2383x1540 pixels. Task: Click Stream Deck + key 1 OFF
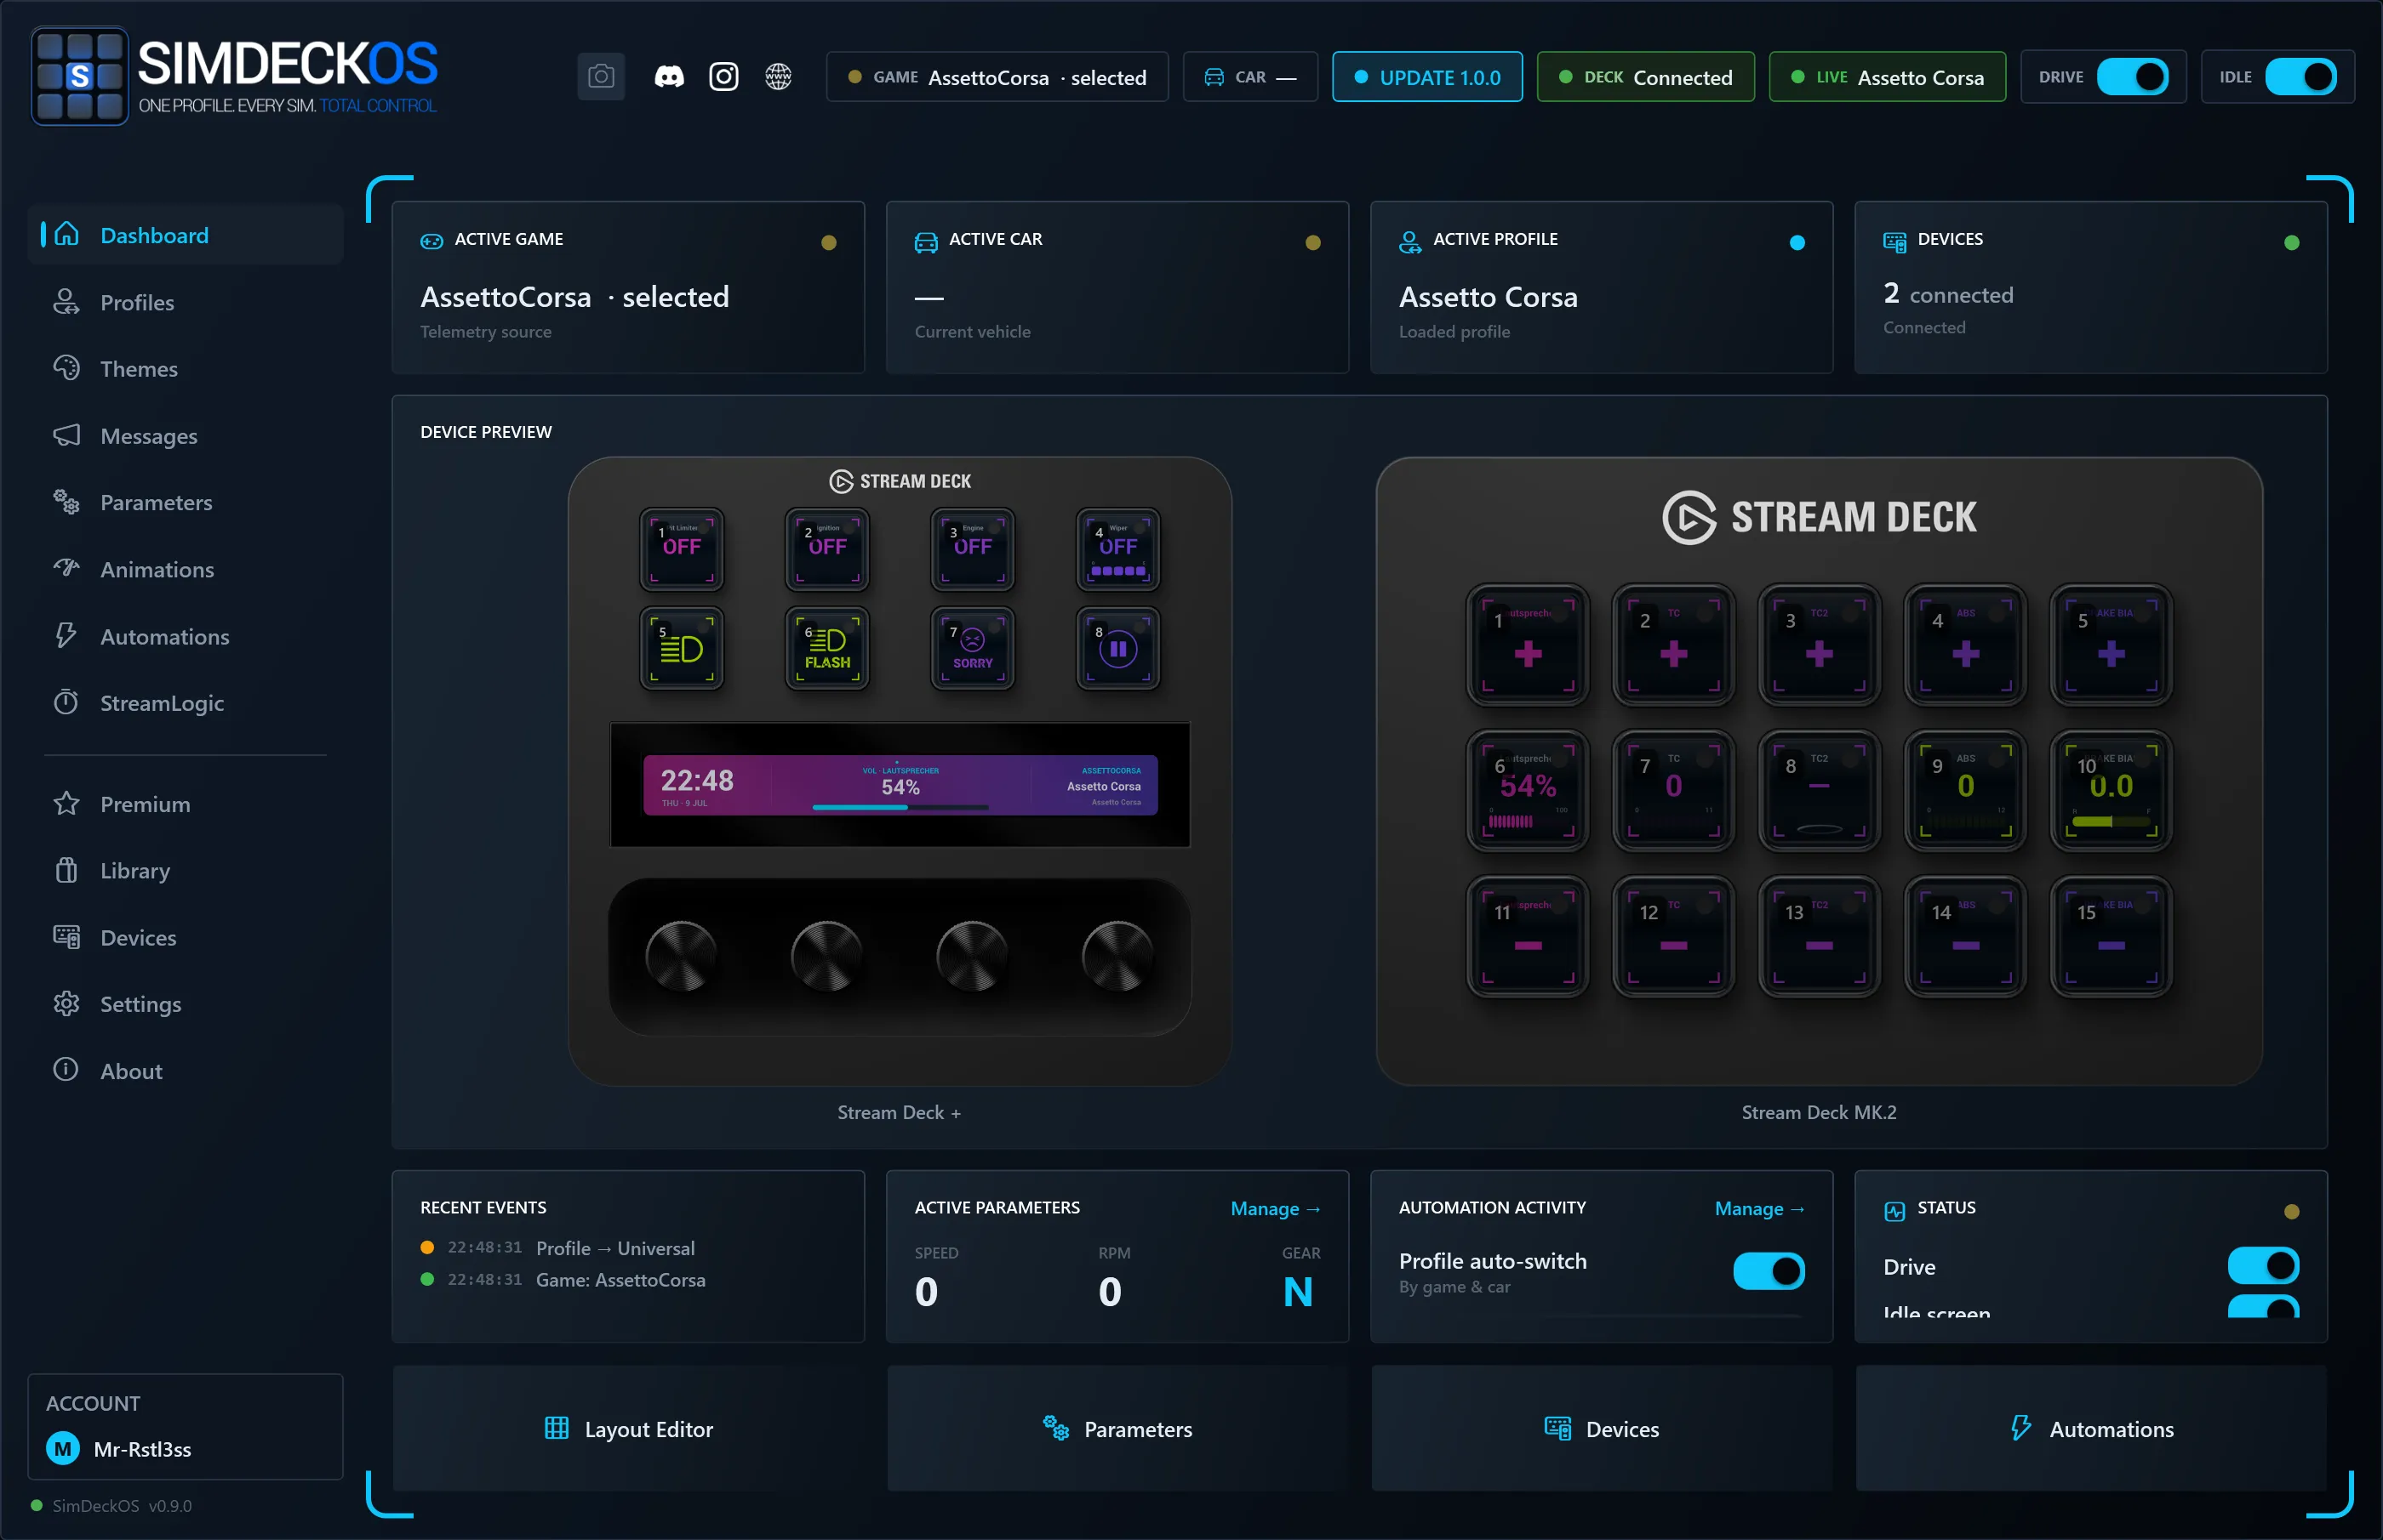pos(682,549)
